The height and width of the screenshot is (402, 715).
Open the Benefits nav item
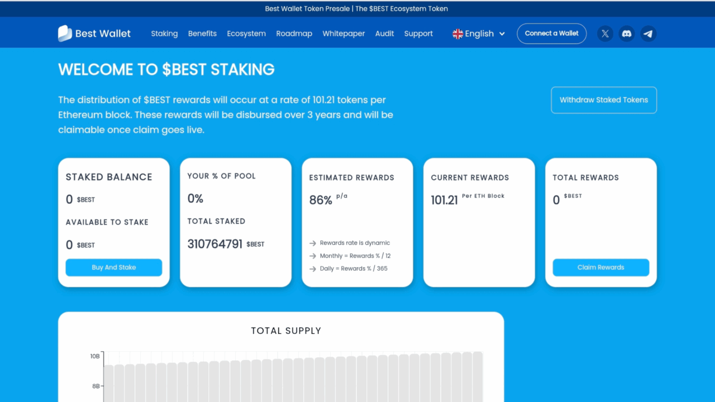(202, 33)
